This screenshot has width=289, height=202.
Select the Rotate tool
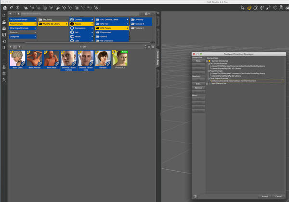tap(255, 8)
